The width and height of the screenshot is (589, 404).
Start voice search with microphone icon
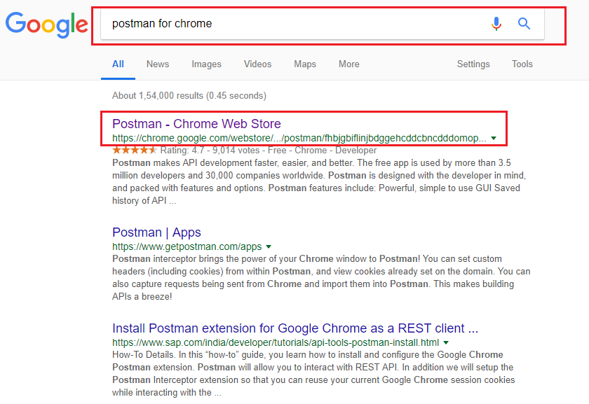coord(496,24)
